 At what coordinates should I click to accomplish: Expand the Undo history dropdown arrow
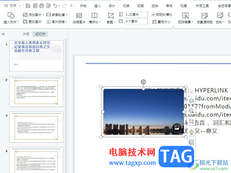59,6
